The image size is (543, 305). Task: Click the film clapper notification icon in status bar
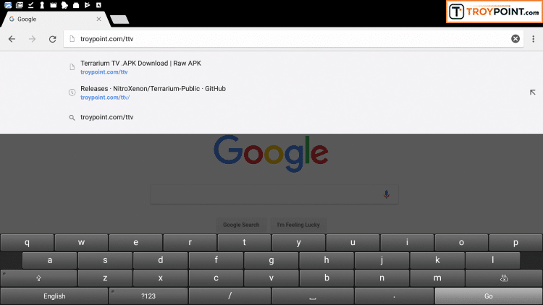coord(54,5)
